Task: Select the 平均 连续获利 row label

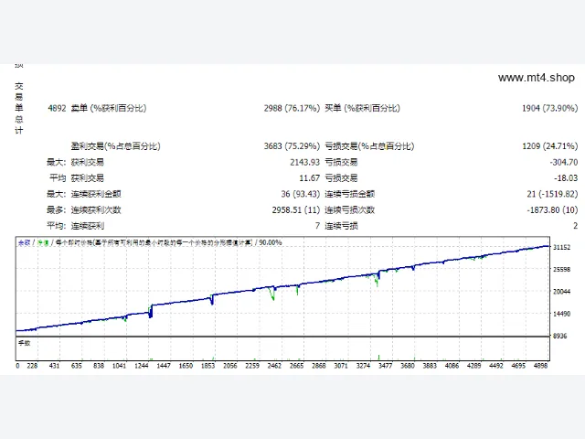Action: [x=76, y=226]
